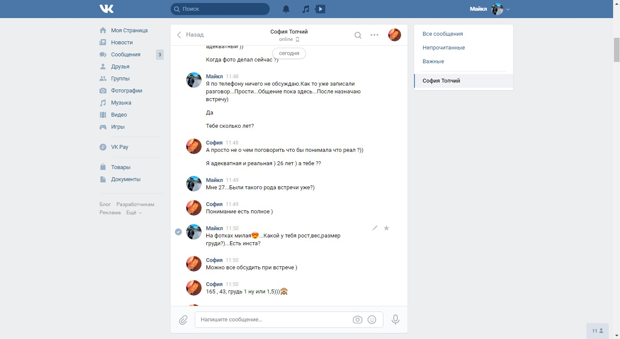Click the shopping bag icon beside Товары

pos(103,167)
